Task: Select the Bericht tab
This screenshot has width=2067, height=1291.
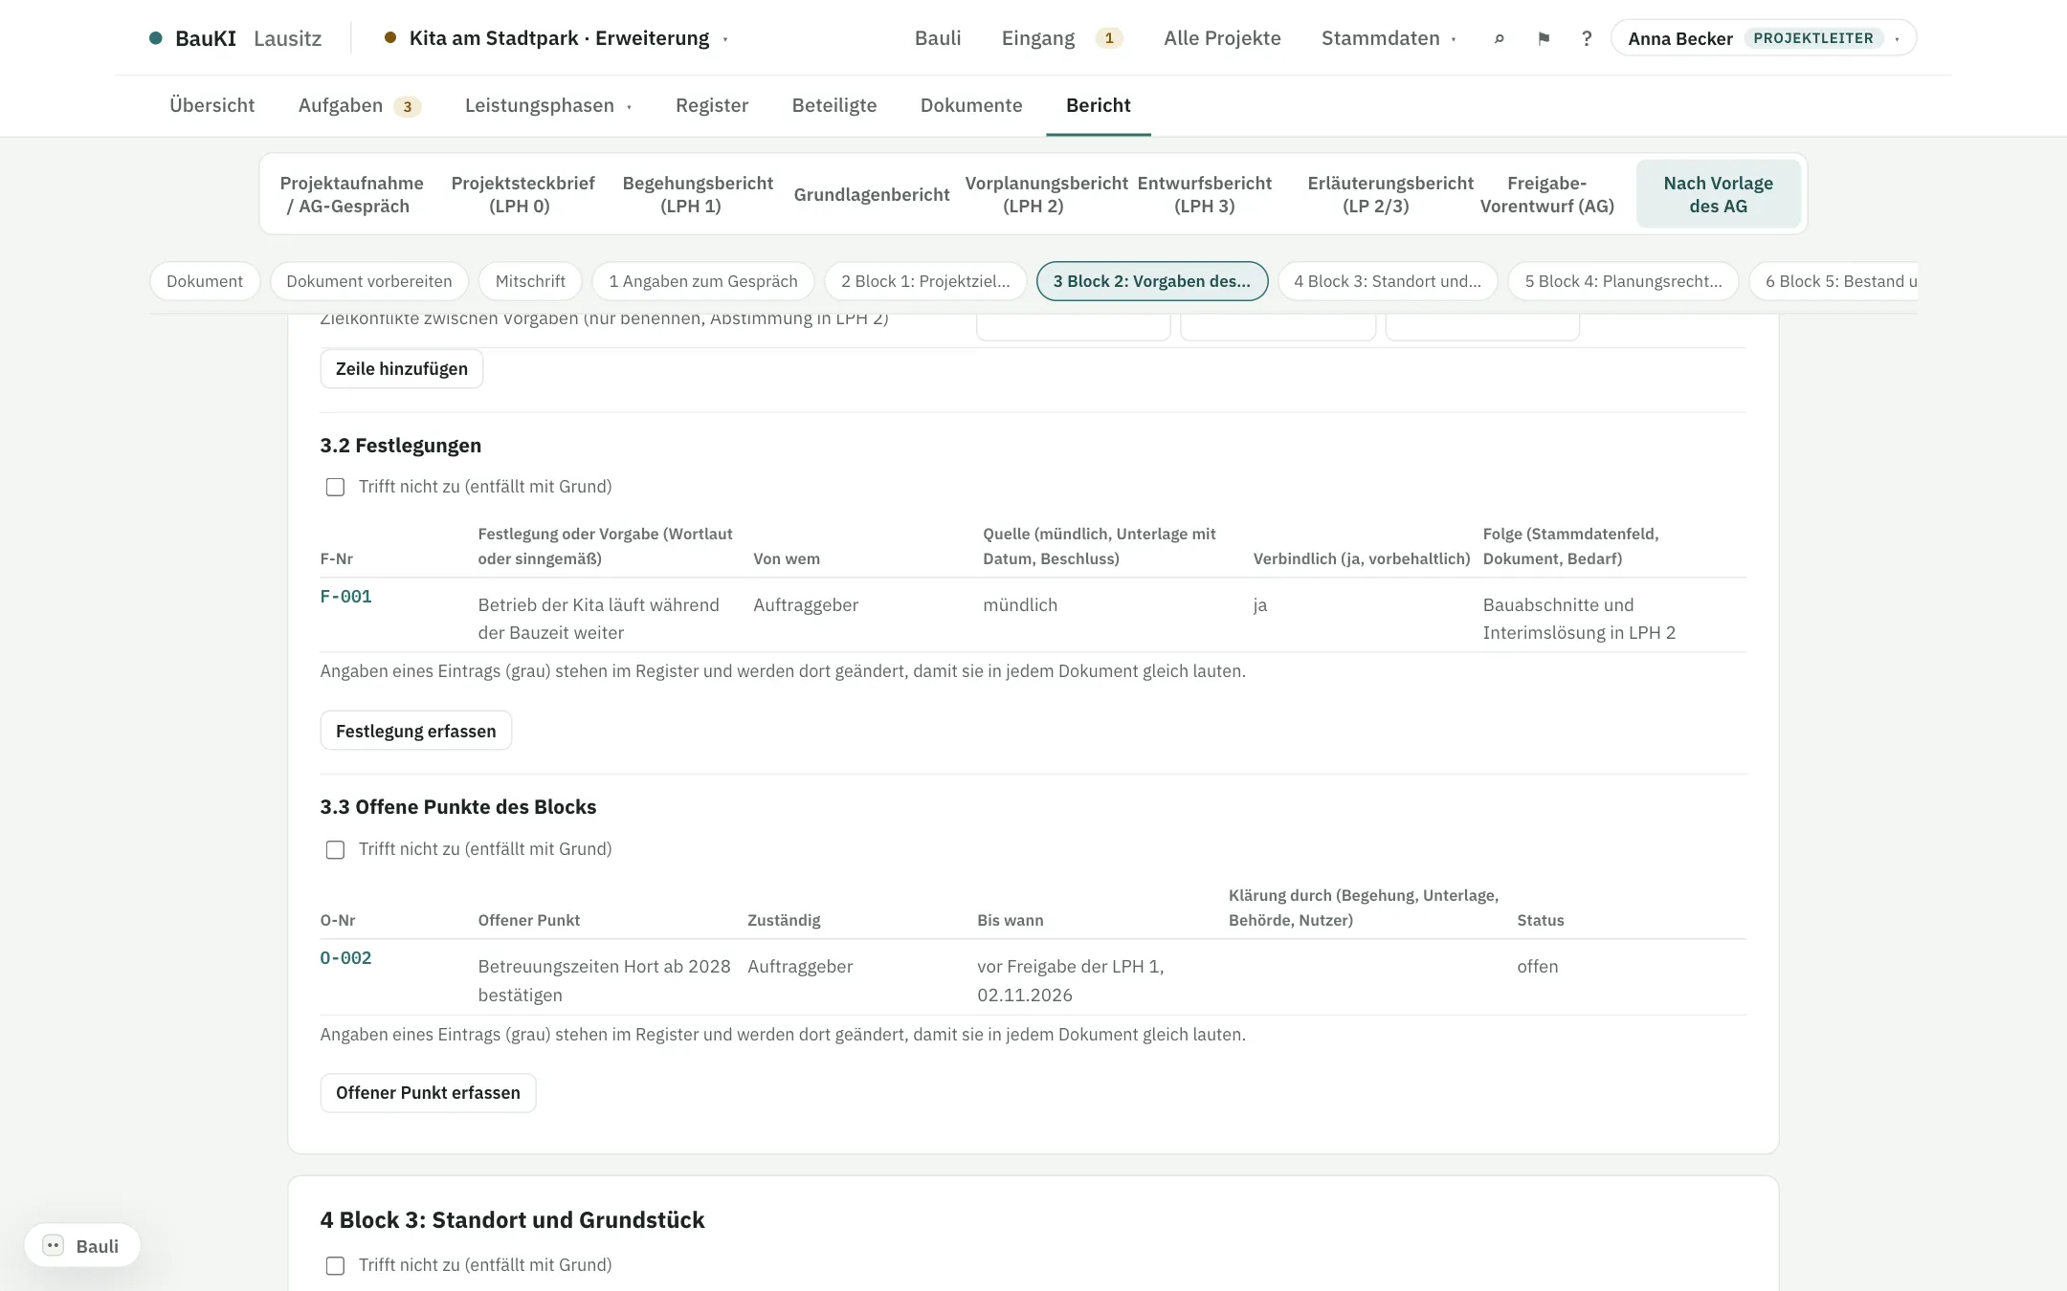Action: 1099,105
